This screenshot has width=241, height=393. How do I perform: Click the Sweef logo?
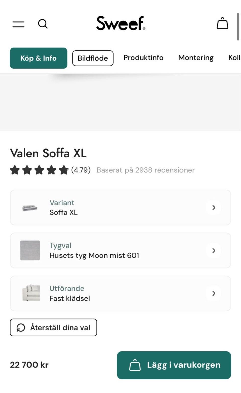click(x=120, y=23)
